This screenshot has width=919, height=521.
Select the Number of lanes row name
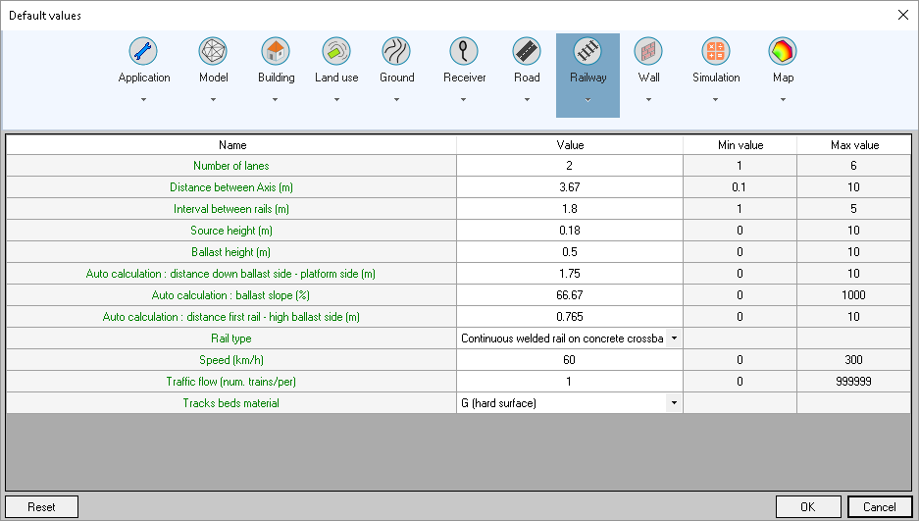click(x=231, y=166)
